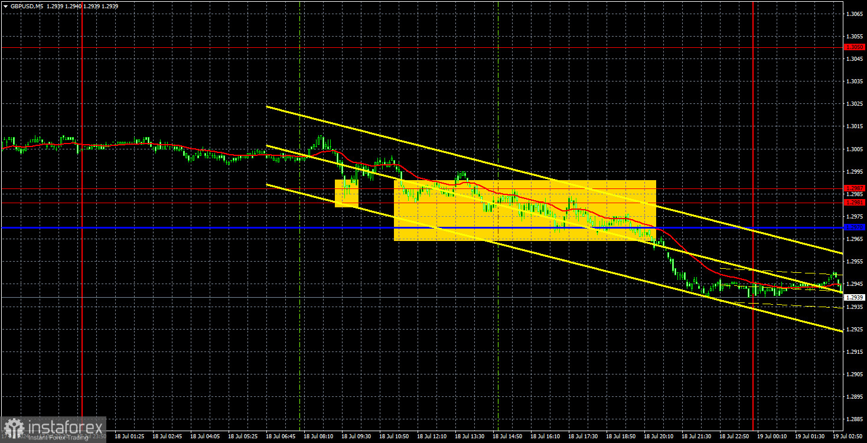The image size is (867, 443).
Task: Click the 19 Jul 00:10 time label
Action: pyautogui.click(x=772, y=437)
